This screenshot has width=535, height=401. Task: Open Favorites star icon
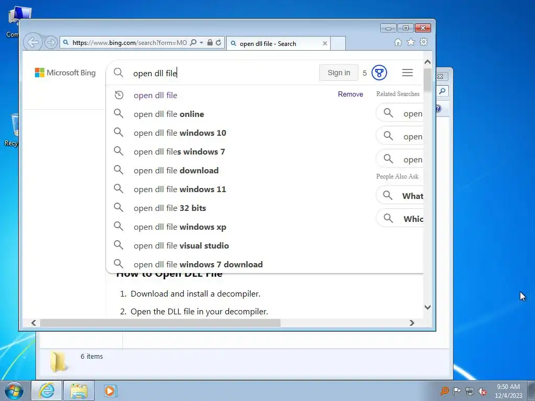[x=411, y=42]
